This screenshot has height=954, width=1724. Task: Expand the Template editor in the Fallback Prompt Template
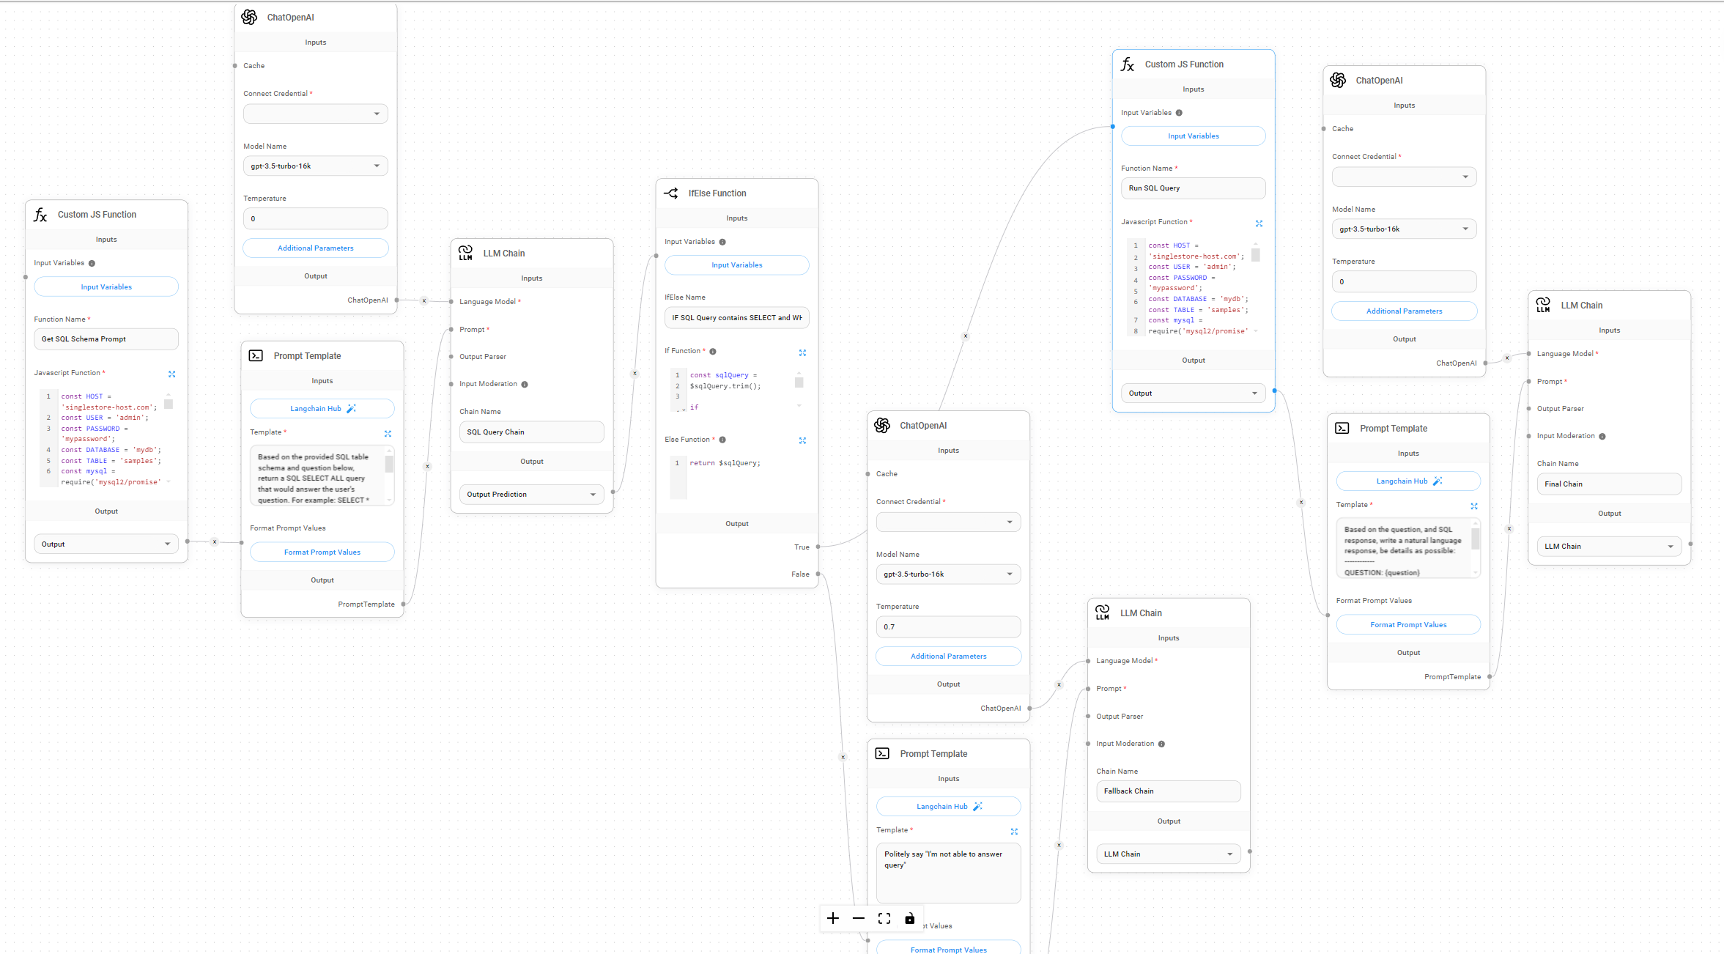pos(1014,832)
